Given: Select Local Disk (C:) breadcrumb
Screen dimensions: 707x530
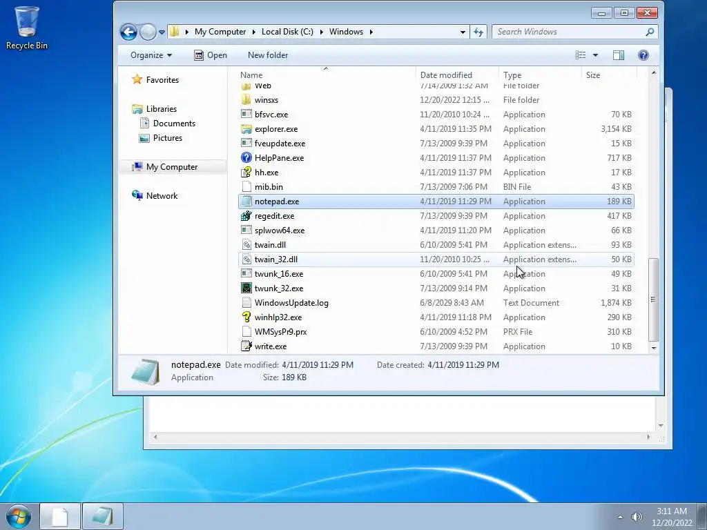Looking at the screenshot, I should tap(287, 32).
